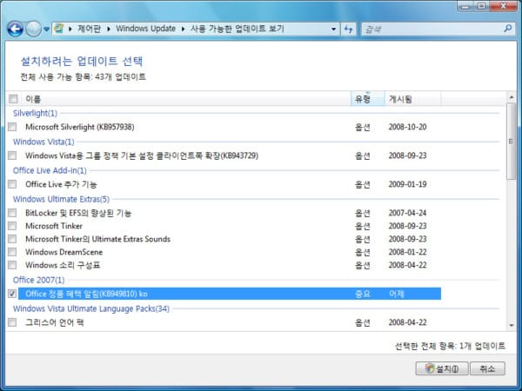522x391 pixels.
Task: Click the magnifier search icon
Action: pyautogui.click(x=506, y=30)
